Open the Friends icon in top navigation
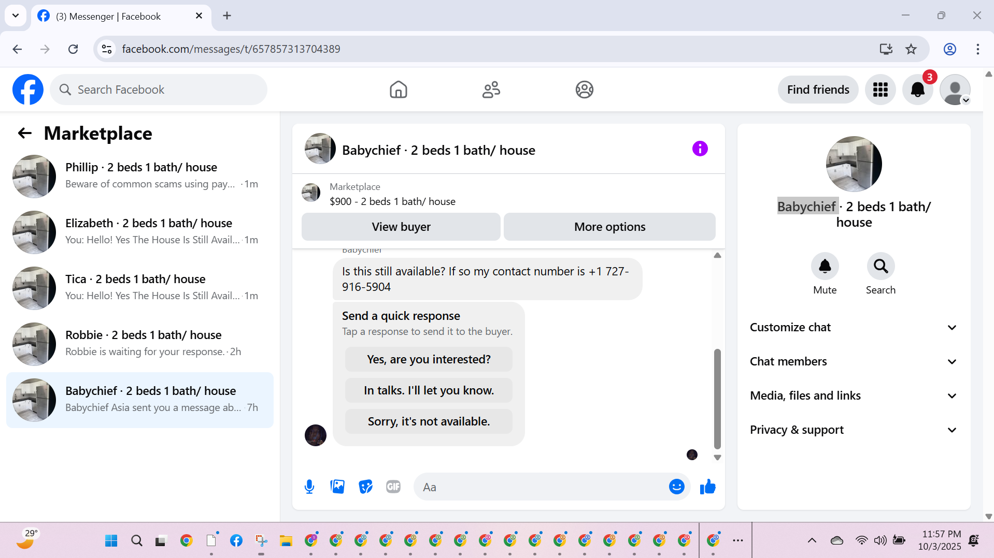The height and width of the screenshot is (558, 994). click(x=491, y=90)
